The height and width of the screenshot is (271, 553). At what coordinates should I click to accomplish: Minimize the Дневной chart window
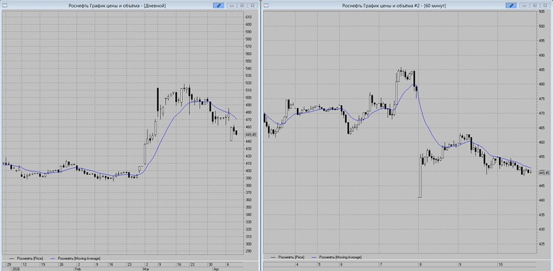pyautogui.click(x=232, y=6)
